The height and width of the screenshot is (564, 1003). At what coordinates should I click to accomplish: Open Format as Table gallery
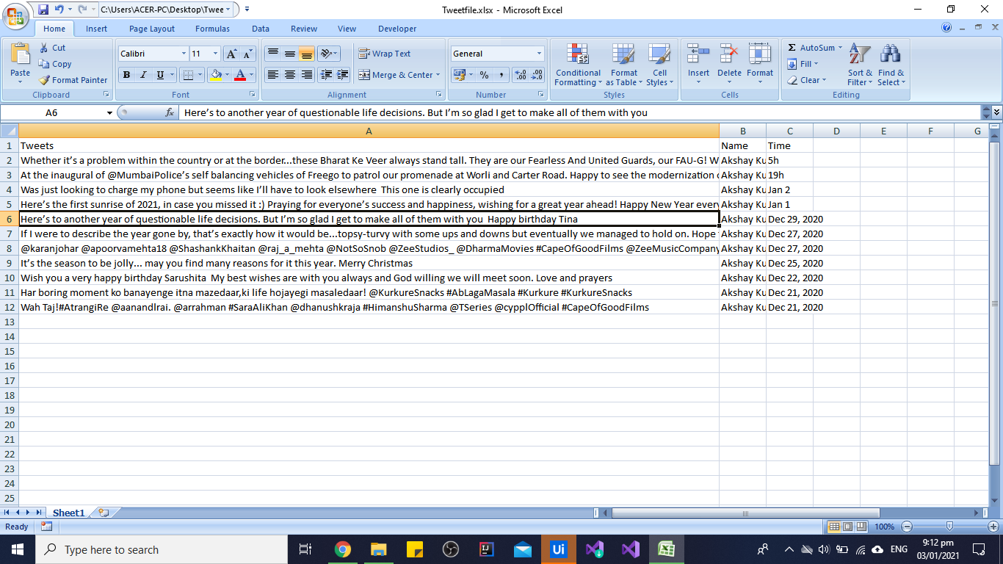623,65
